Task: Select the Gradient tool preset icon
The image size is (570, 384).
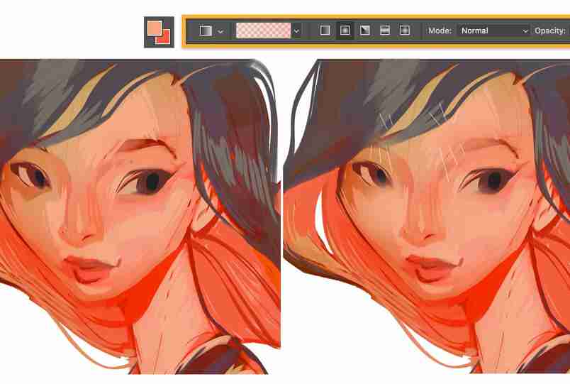Action: pyautogui.click(x=206, y=31)
